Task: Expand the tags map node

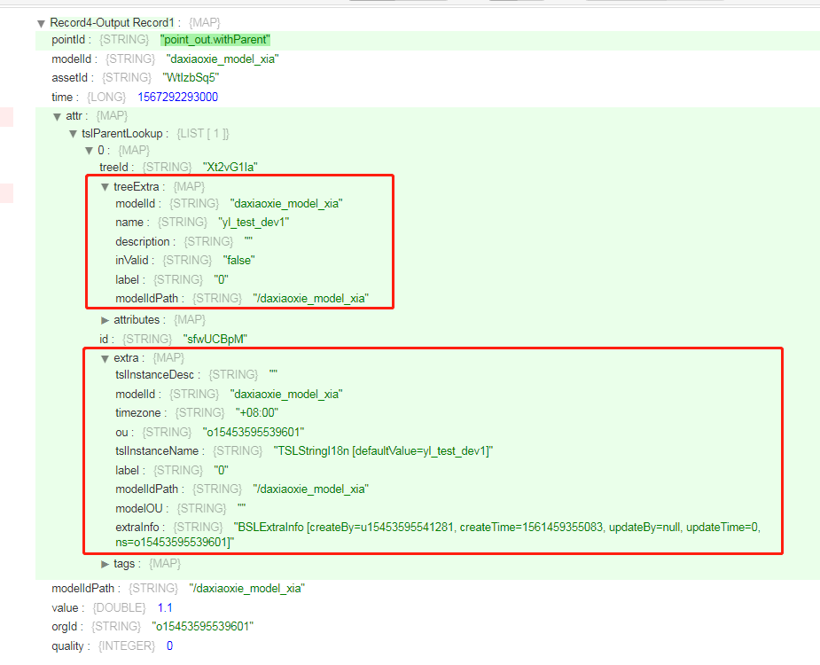Action: 105,563
